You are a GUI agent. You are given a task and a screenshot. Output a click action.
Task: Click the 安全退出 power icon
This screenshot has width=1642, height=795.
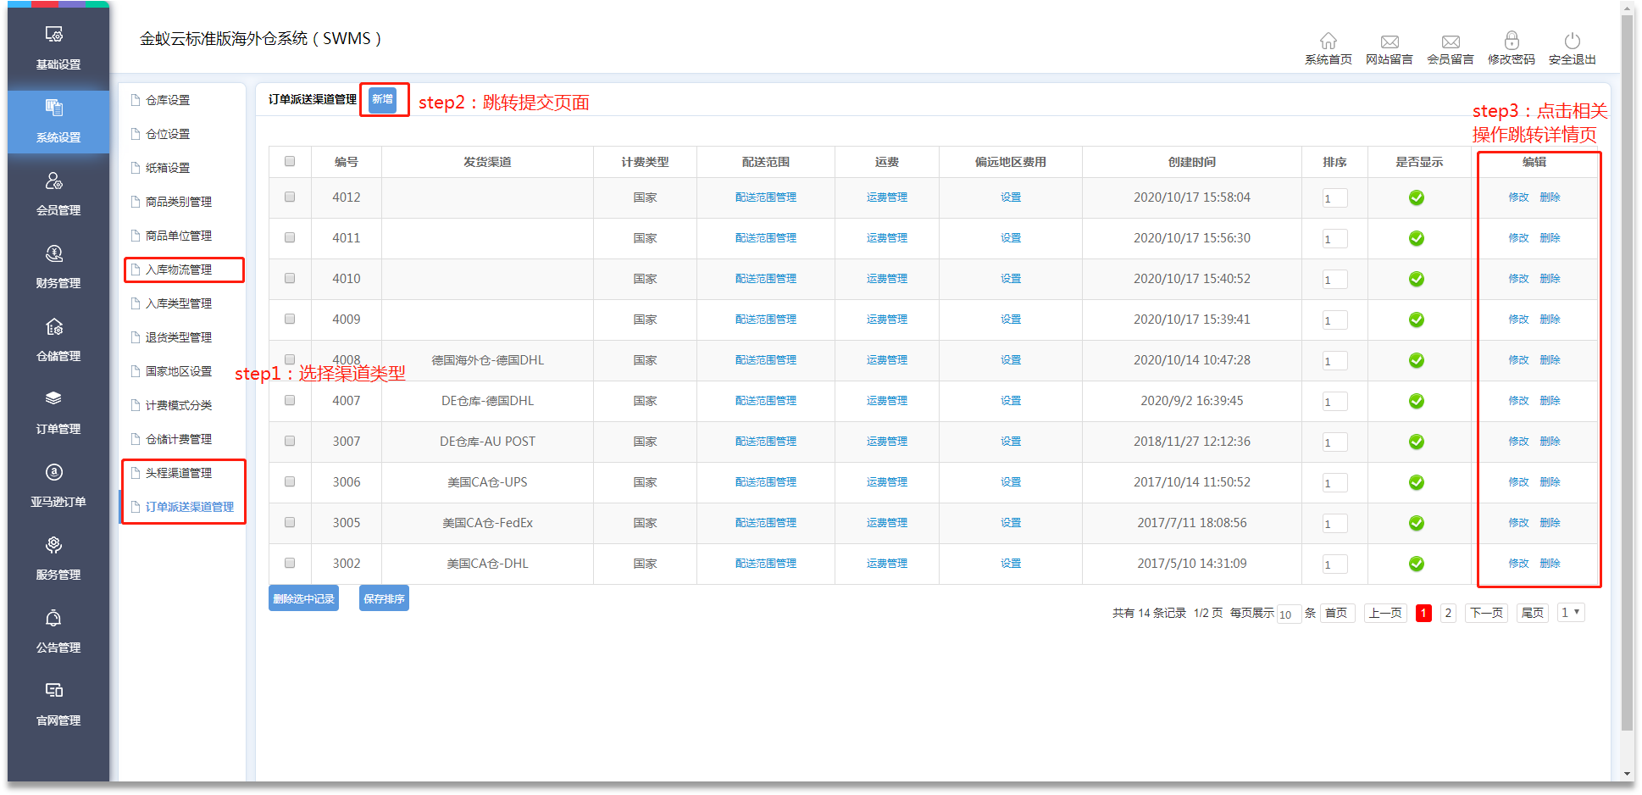point(1572,41)
